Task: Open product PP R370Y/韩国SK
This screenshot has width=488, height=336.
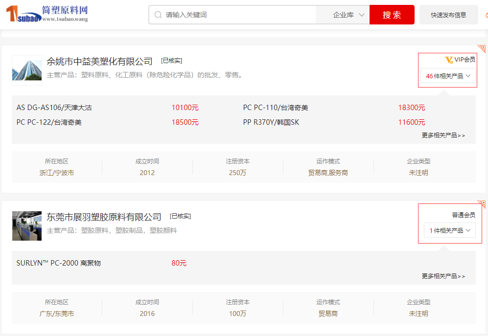Action: (271, 122)
